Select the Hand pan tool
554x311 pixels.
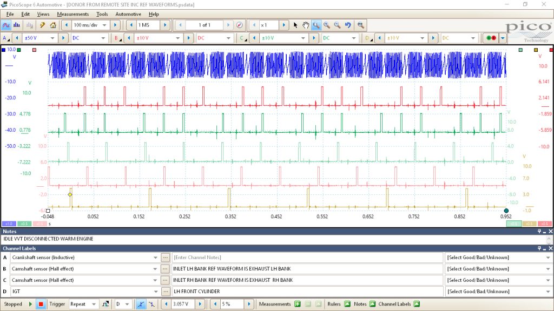pos(306,25)
